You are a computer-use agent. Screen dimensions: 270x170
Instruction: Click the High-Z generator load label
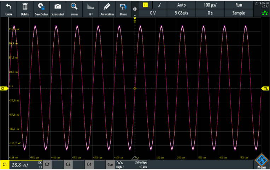[120, 167]
